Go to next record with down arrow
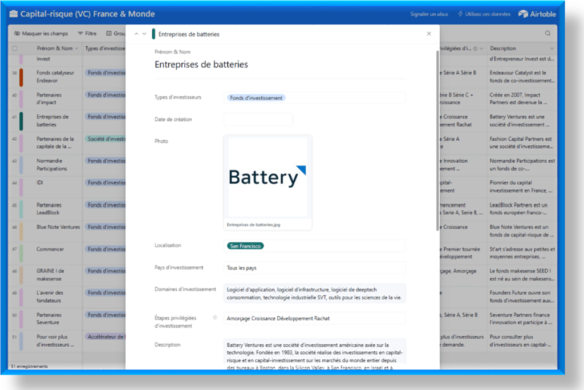Image resolution: width=584 pixels, height=390 pixels. coord(144,34)
